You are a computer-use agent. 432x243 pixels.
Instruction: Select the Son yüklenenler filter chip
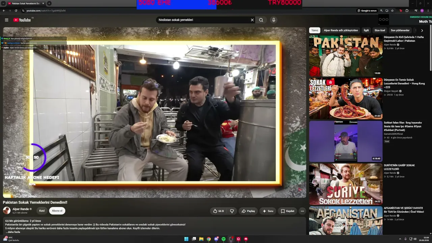pos(400,30)
